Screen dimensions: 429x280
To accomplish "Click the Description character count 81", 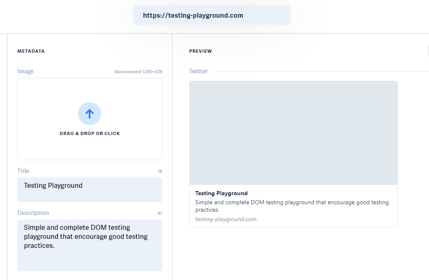I will click(160, 213).
